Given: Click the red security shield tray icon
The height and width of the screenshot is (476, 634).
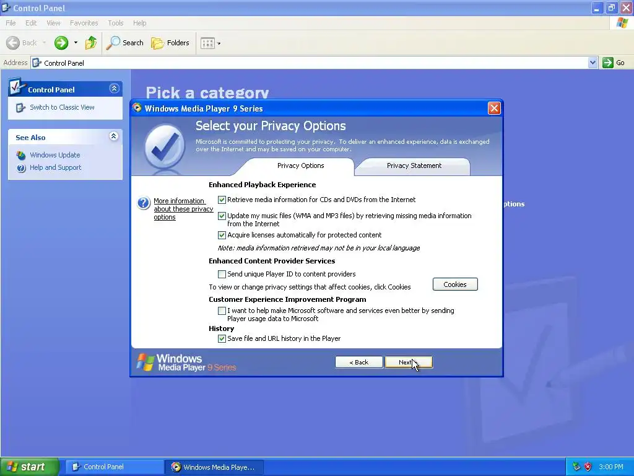Looking at the screenshot, I should [x=588, y=467].
